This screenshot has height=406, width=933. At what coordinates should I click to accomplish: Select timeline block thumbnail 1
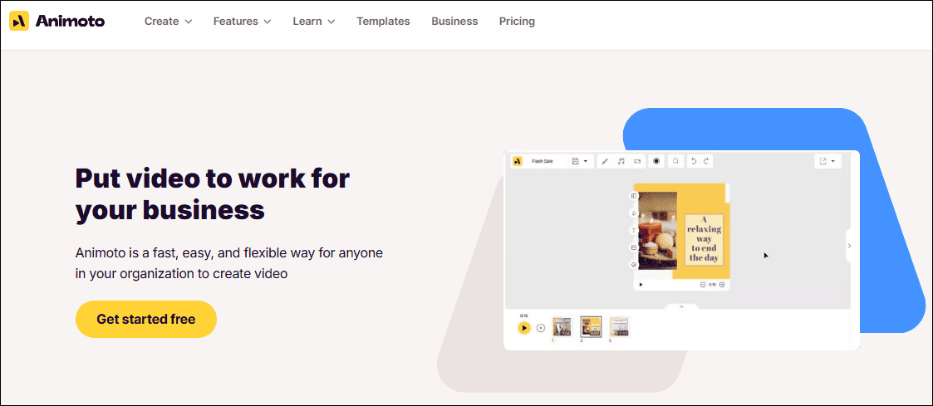pos(562,327)
